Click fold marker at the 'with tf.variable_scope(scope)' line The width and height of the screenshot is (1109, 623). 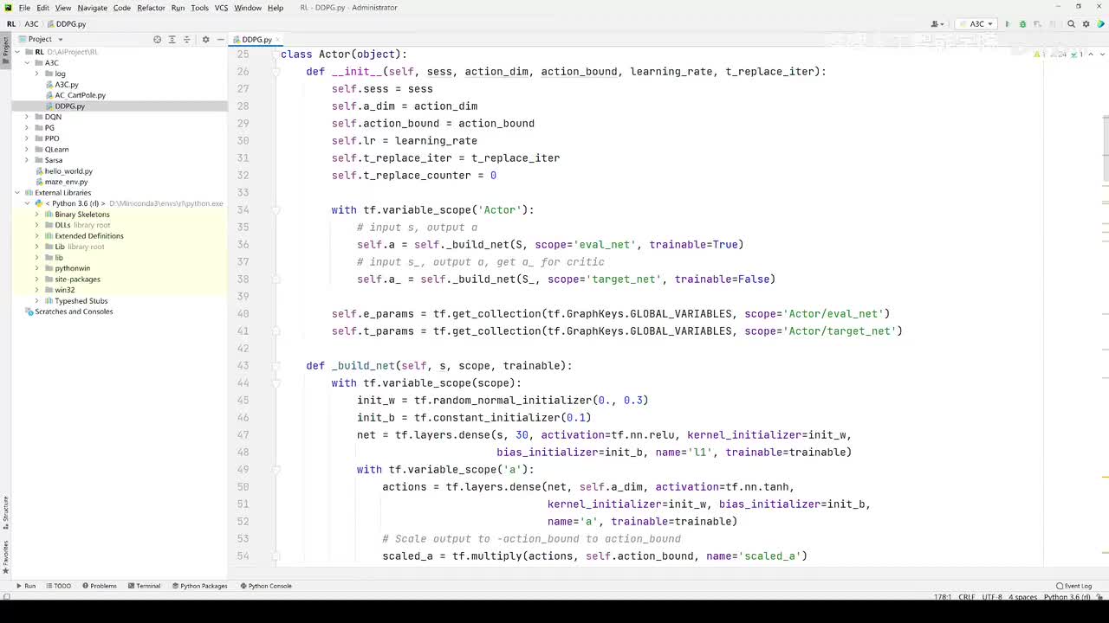click(x=276, y=383)
